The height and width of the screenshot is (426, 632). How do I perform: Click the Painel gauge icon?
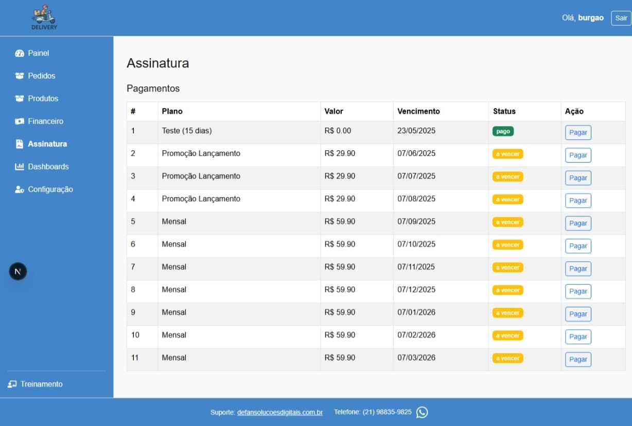(x=20, y=54)
